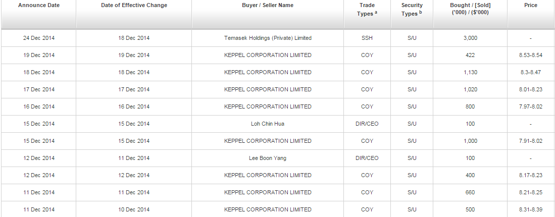Click the 8.01-8.23 price cell
The image size is (555, 217).
tap(531, 89)
